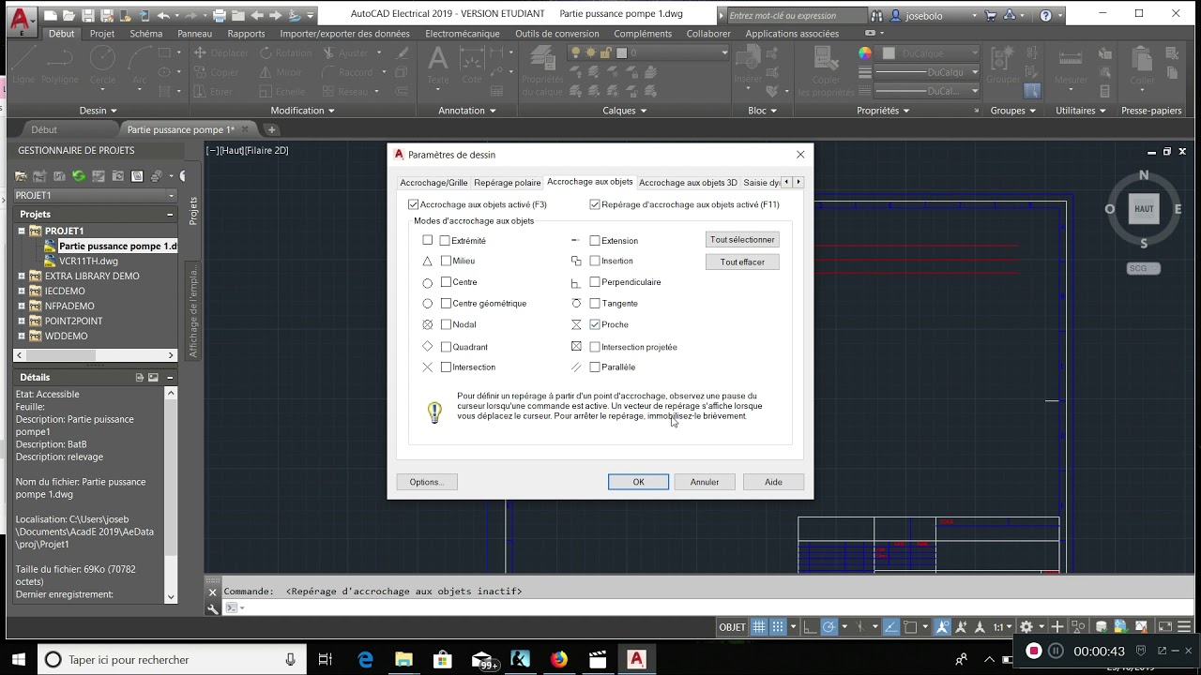The height and width of the screenshot is (675, 1201).
Task: Expand the IECDEMO project node
Action: [22, 291]
